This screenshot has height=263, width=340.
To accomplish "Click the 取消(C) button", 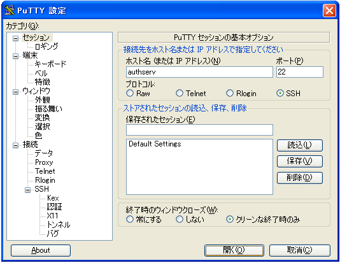I will pos(300,250).
